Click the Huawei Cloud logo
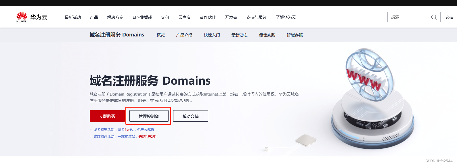 click(32, 17)
